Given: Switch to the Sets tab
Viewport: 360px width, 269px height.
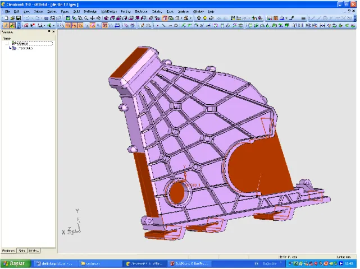Looking at the screenshot, I should 22,251.
